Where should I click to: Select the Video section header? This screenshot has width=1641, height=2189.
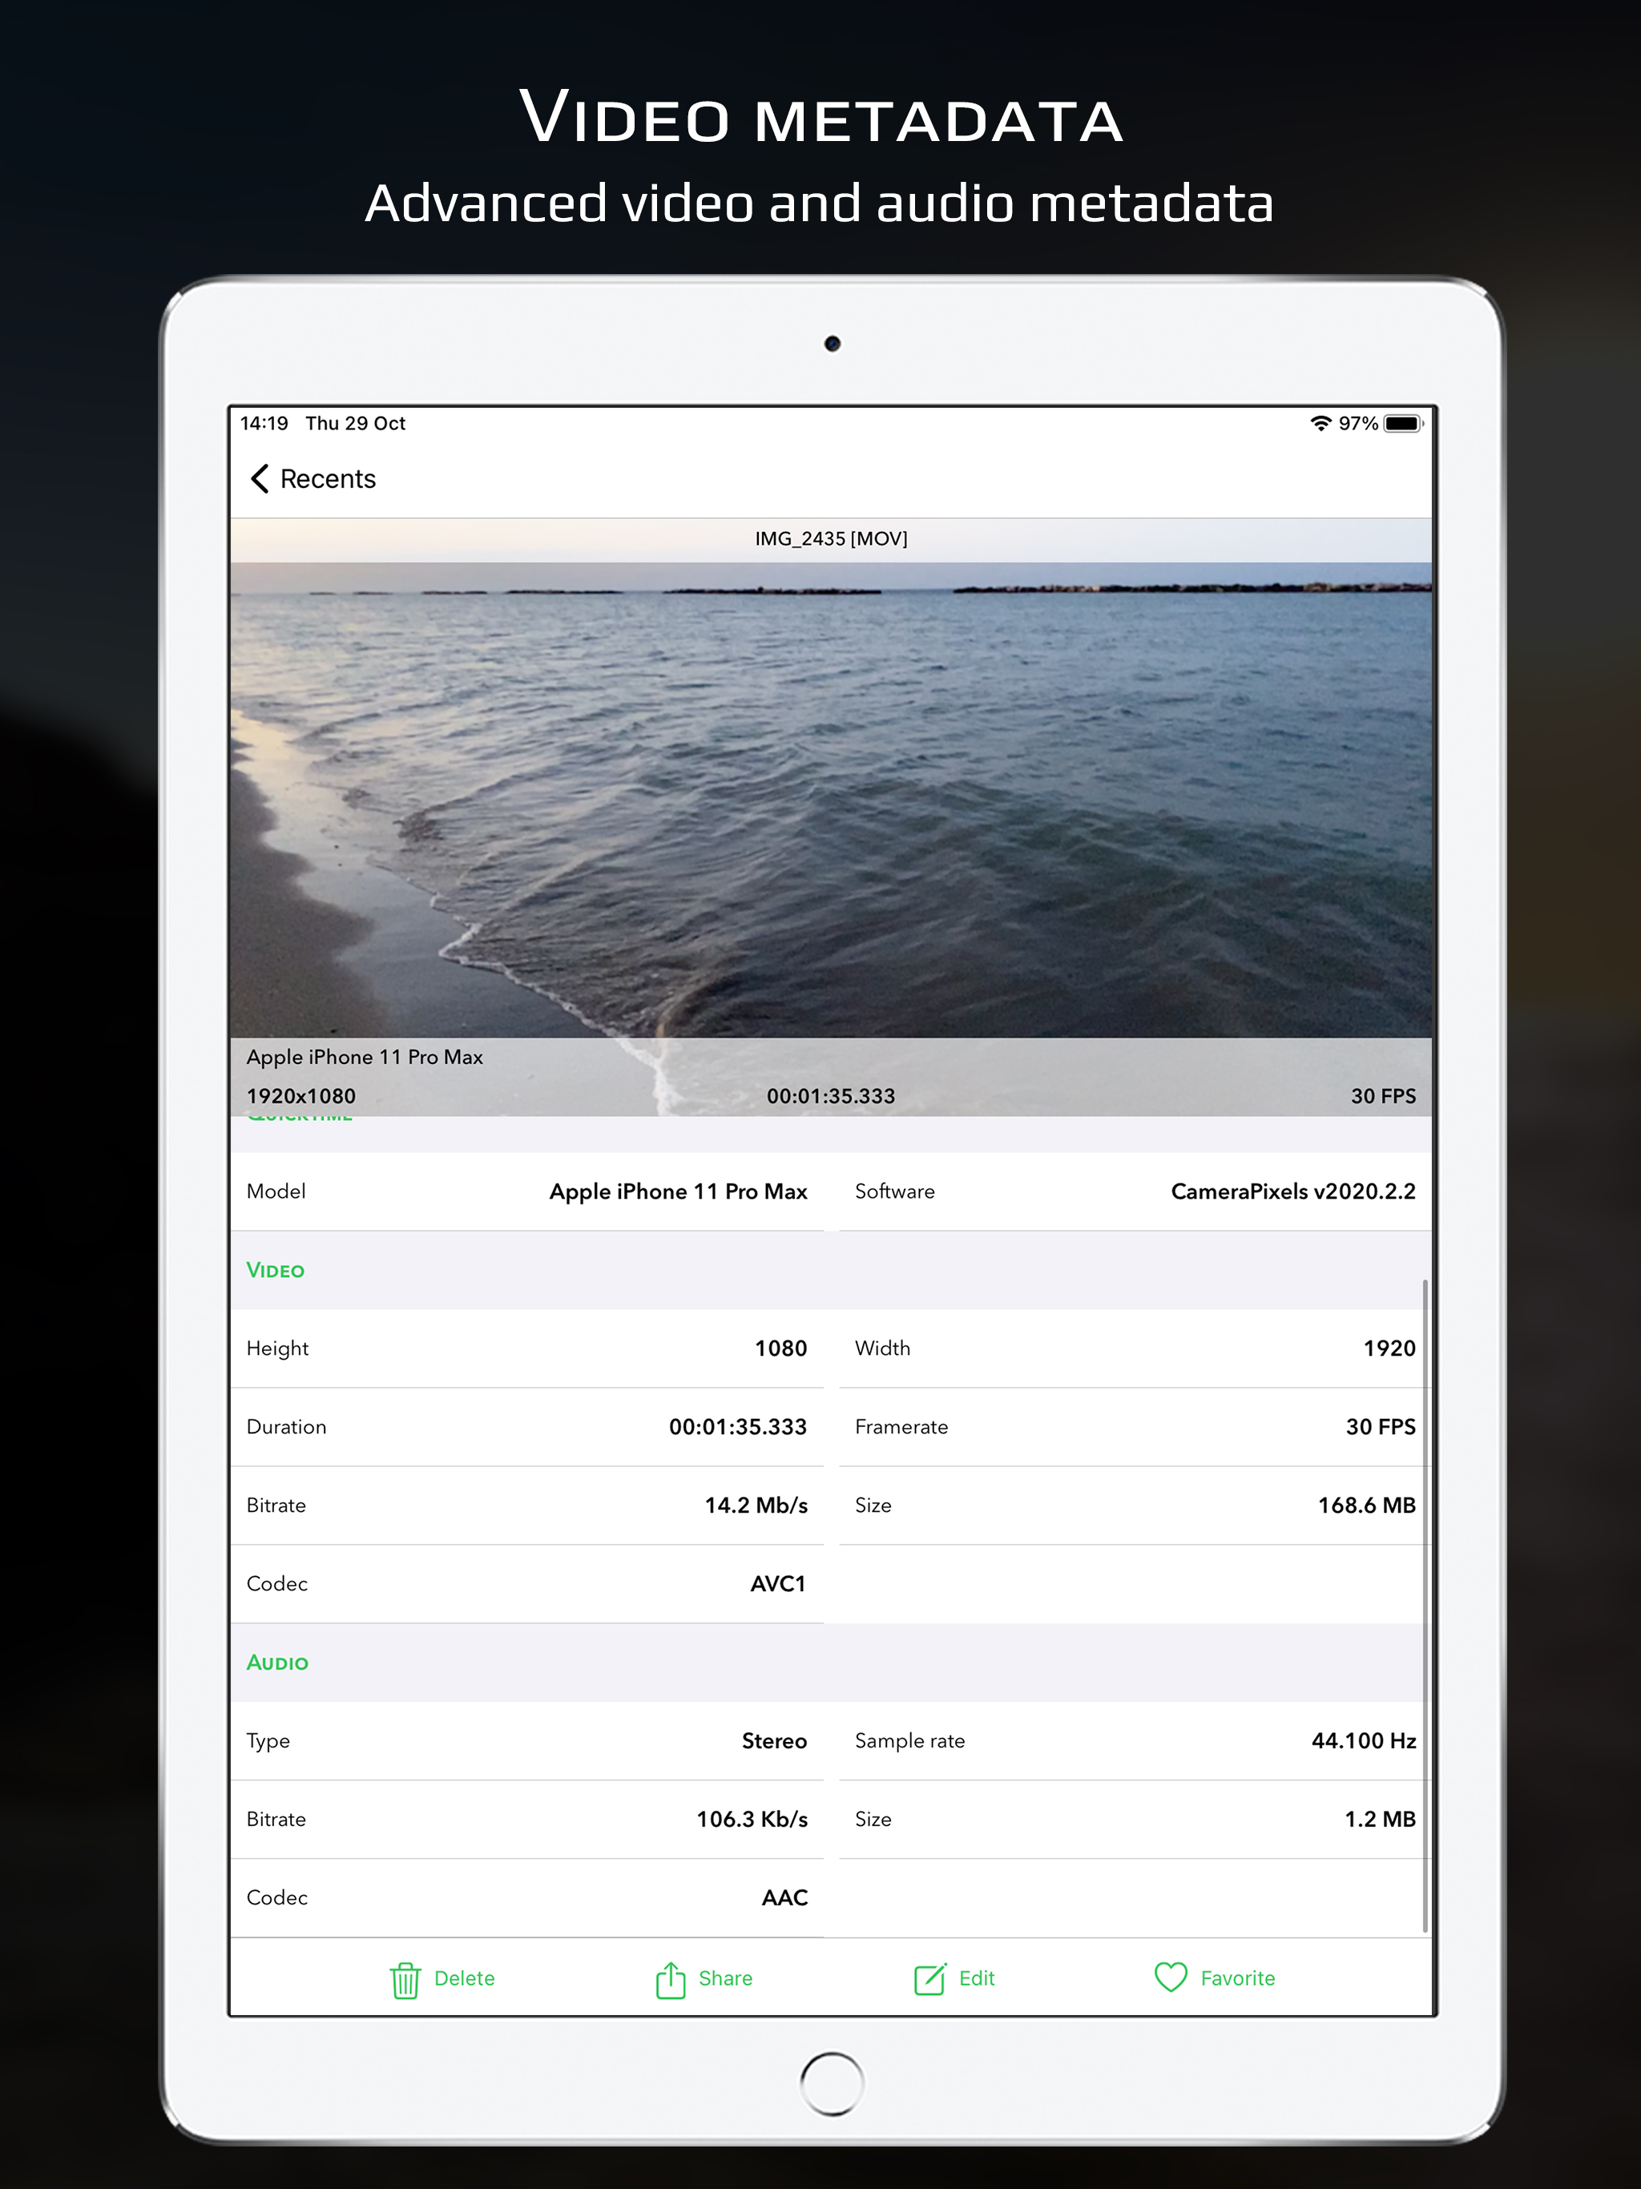click(x=275, y=1271)
